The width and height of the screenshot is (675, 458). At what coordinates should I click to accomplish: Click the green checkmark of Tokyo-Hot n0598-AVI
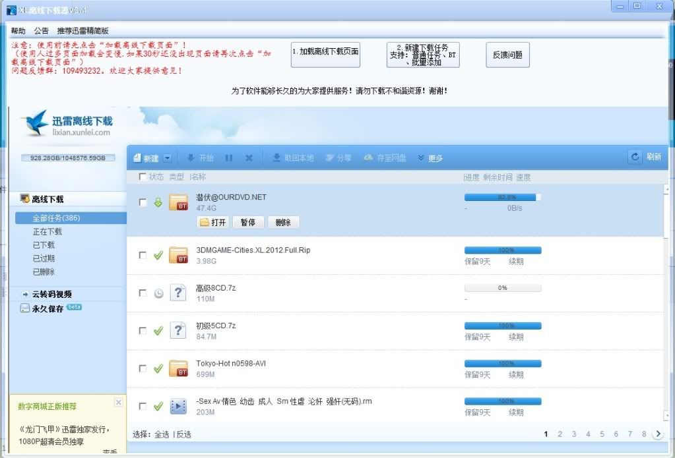click(158, 368)
